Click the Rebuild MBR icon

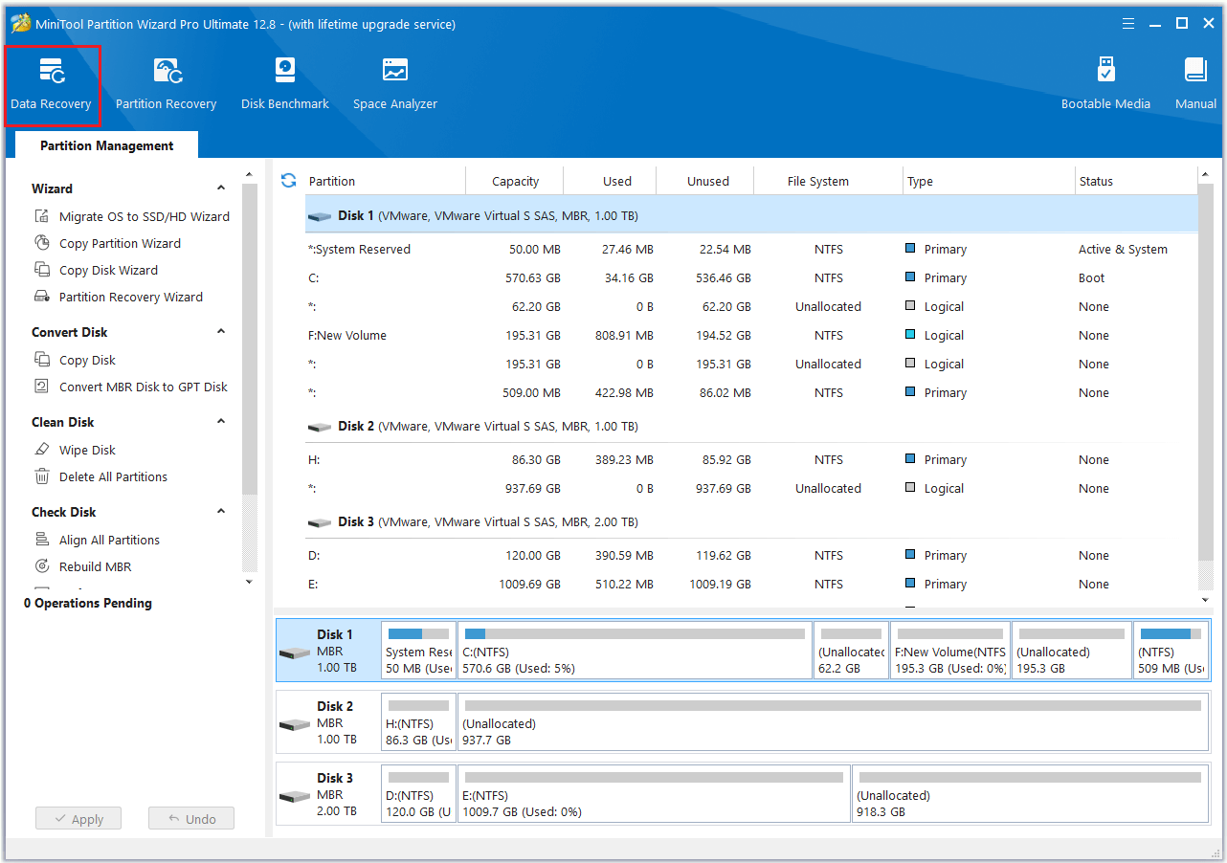pos(42,566)
